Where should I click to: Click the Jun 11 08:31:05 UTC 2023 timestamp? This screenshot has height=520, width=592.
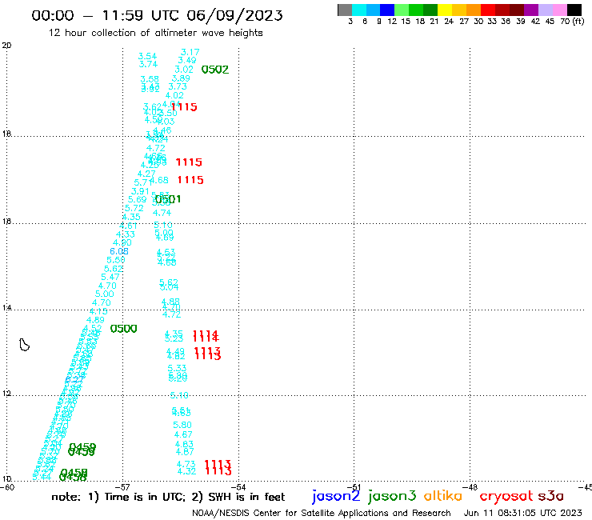522,513
